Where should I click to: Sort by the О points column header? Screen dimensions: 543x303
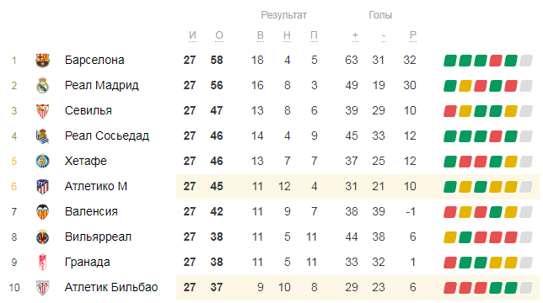[x=219, y=35]
